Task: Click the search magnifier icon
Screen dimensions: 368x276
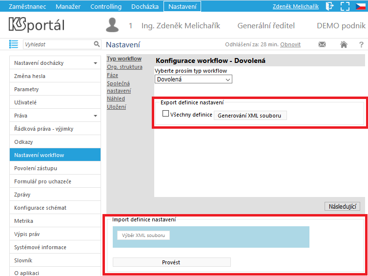Action: [x=97, y=44]
